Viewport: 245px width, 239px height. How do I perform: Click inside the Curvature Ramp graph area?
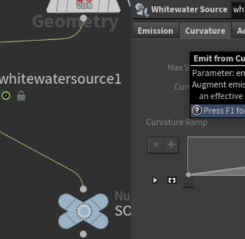tap(216, 156)
